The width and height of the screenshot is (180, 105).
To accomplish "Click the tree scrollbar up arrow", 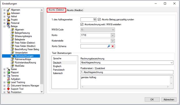I will coord(42,10).
